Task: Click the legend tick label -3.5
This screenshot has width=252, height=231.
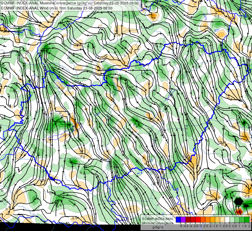Action: 195,226
